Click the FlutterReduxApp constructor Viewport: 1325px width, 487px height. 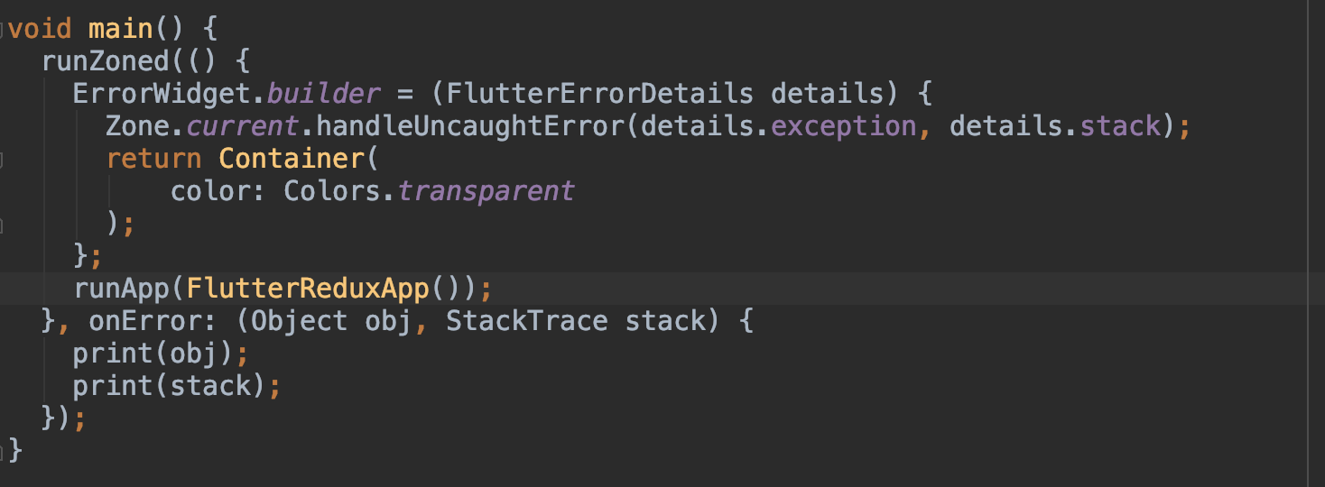point(310,289)
